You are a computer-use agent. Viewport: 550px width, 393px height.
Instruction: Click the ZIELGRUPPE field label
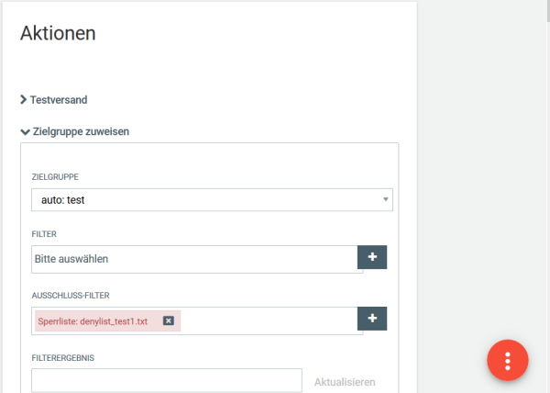[55, 177]
